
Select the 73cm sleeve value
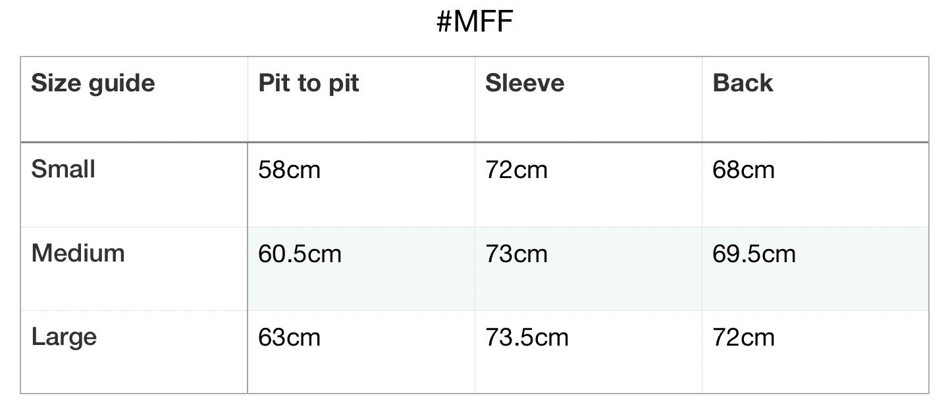(516, 254)
